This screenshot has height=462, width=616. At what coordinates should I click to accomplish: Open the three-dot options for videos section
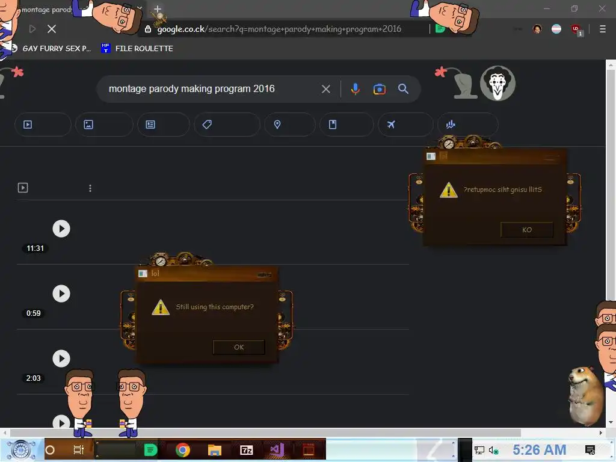(x=90, y=188)
